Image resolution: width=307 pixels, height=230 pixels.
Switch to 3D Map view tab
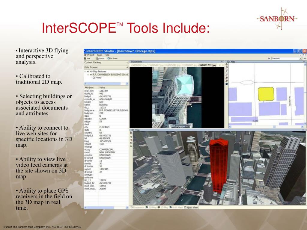point(163,207)
